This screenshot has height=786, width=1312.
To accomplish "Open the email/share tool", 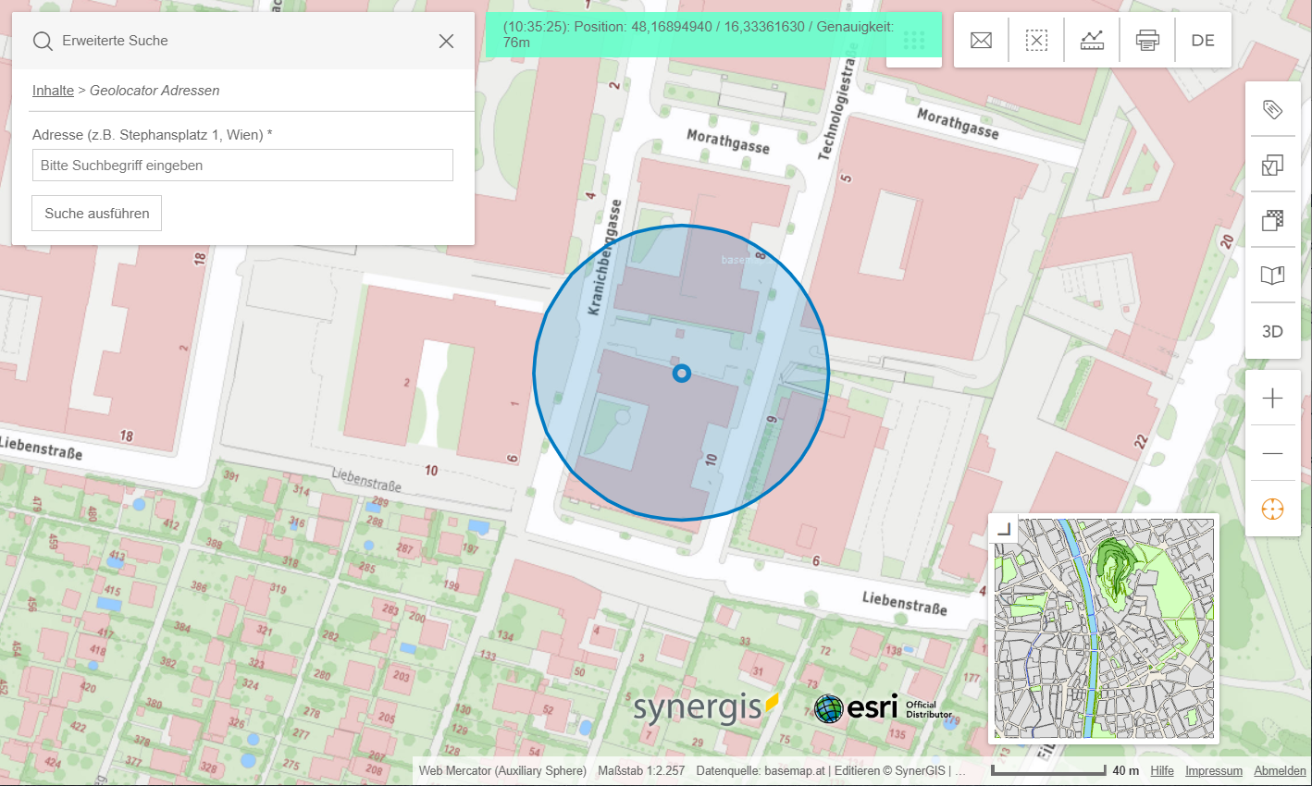I will [981, 40].
